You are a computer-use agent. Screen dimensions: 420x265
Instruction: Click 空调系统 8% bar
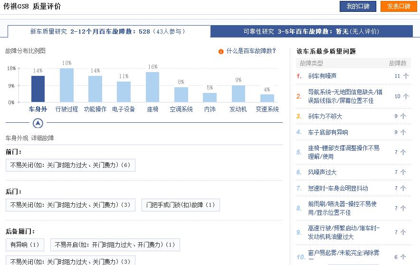(x=181, y=94)
